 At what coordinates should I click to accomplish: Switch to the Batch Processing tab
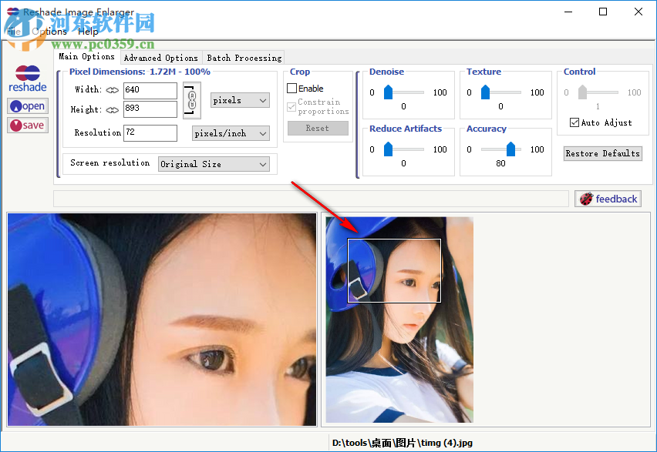[244, 57]
